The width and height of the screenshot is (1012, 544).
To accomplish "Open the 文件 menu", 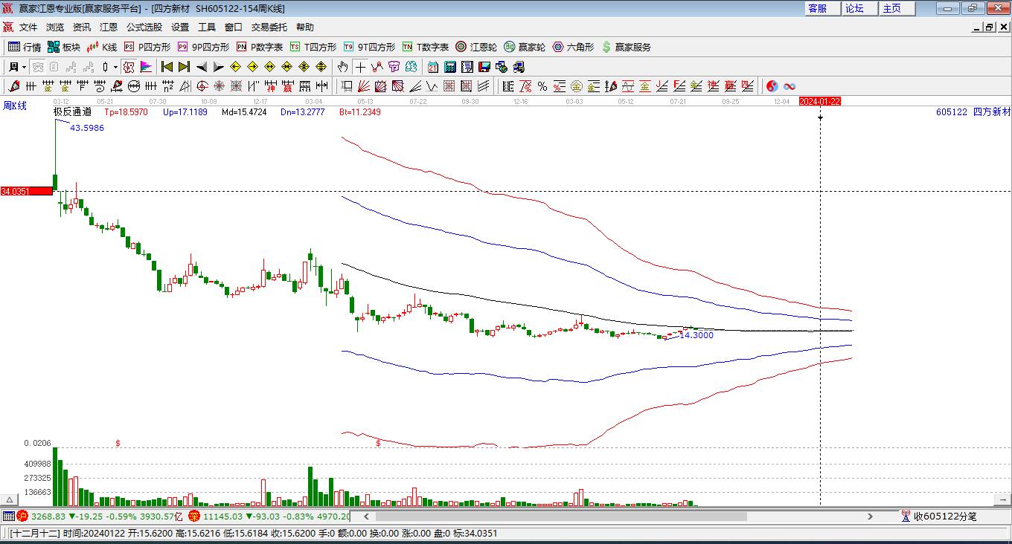I will click(x=28, y=27).
